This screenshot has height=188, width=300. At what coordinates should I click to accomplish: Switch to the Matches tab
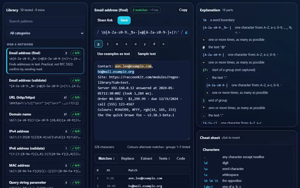(106, 159)
